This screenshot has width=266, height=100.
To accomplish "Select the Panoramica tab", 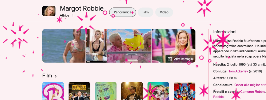I will point(123,12).
